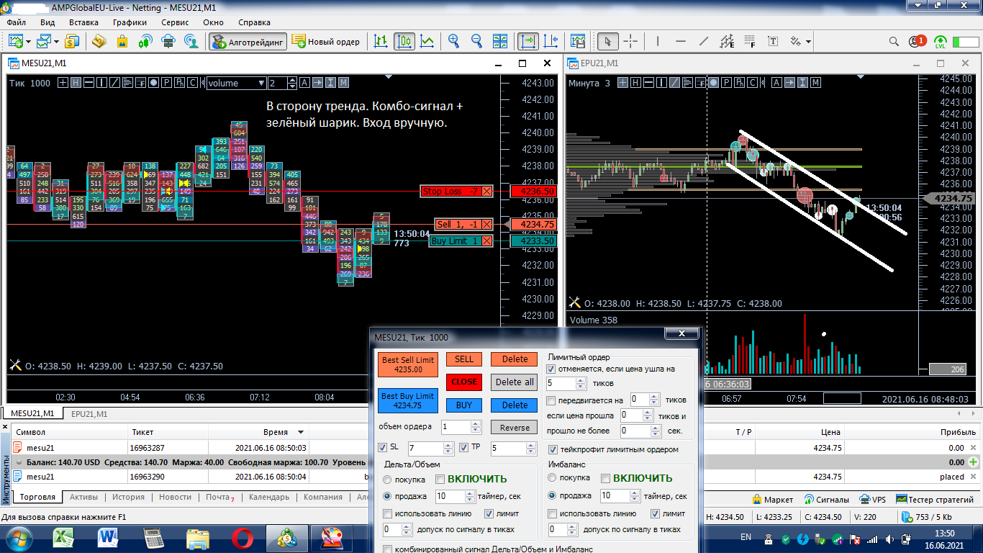Select the horizontal line drawing tool
The image size is (983, 553).
681,42
